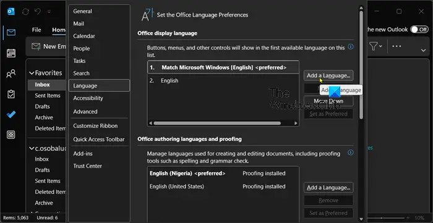
Task: Select Tasks options category
Action: click(x=99, y=61)
